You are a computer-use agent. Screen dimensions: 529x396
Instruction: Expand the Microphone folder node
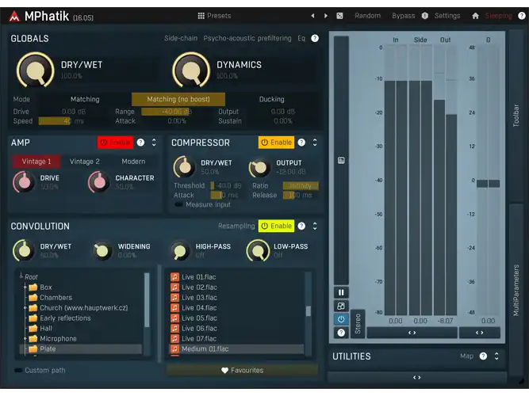(x=25, y=338)
